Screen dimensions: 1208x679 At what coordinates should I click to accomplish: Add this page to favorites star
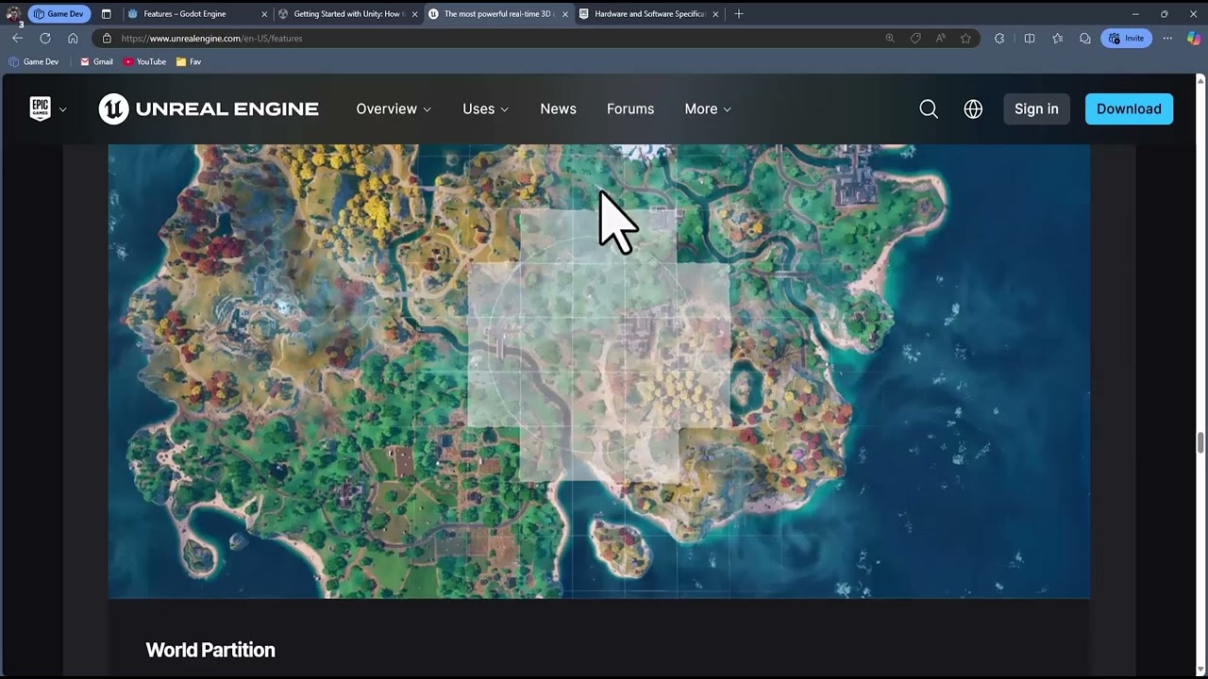(965, 39)
